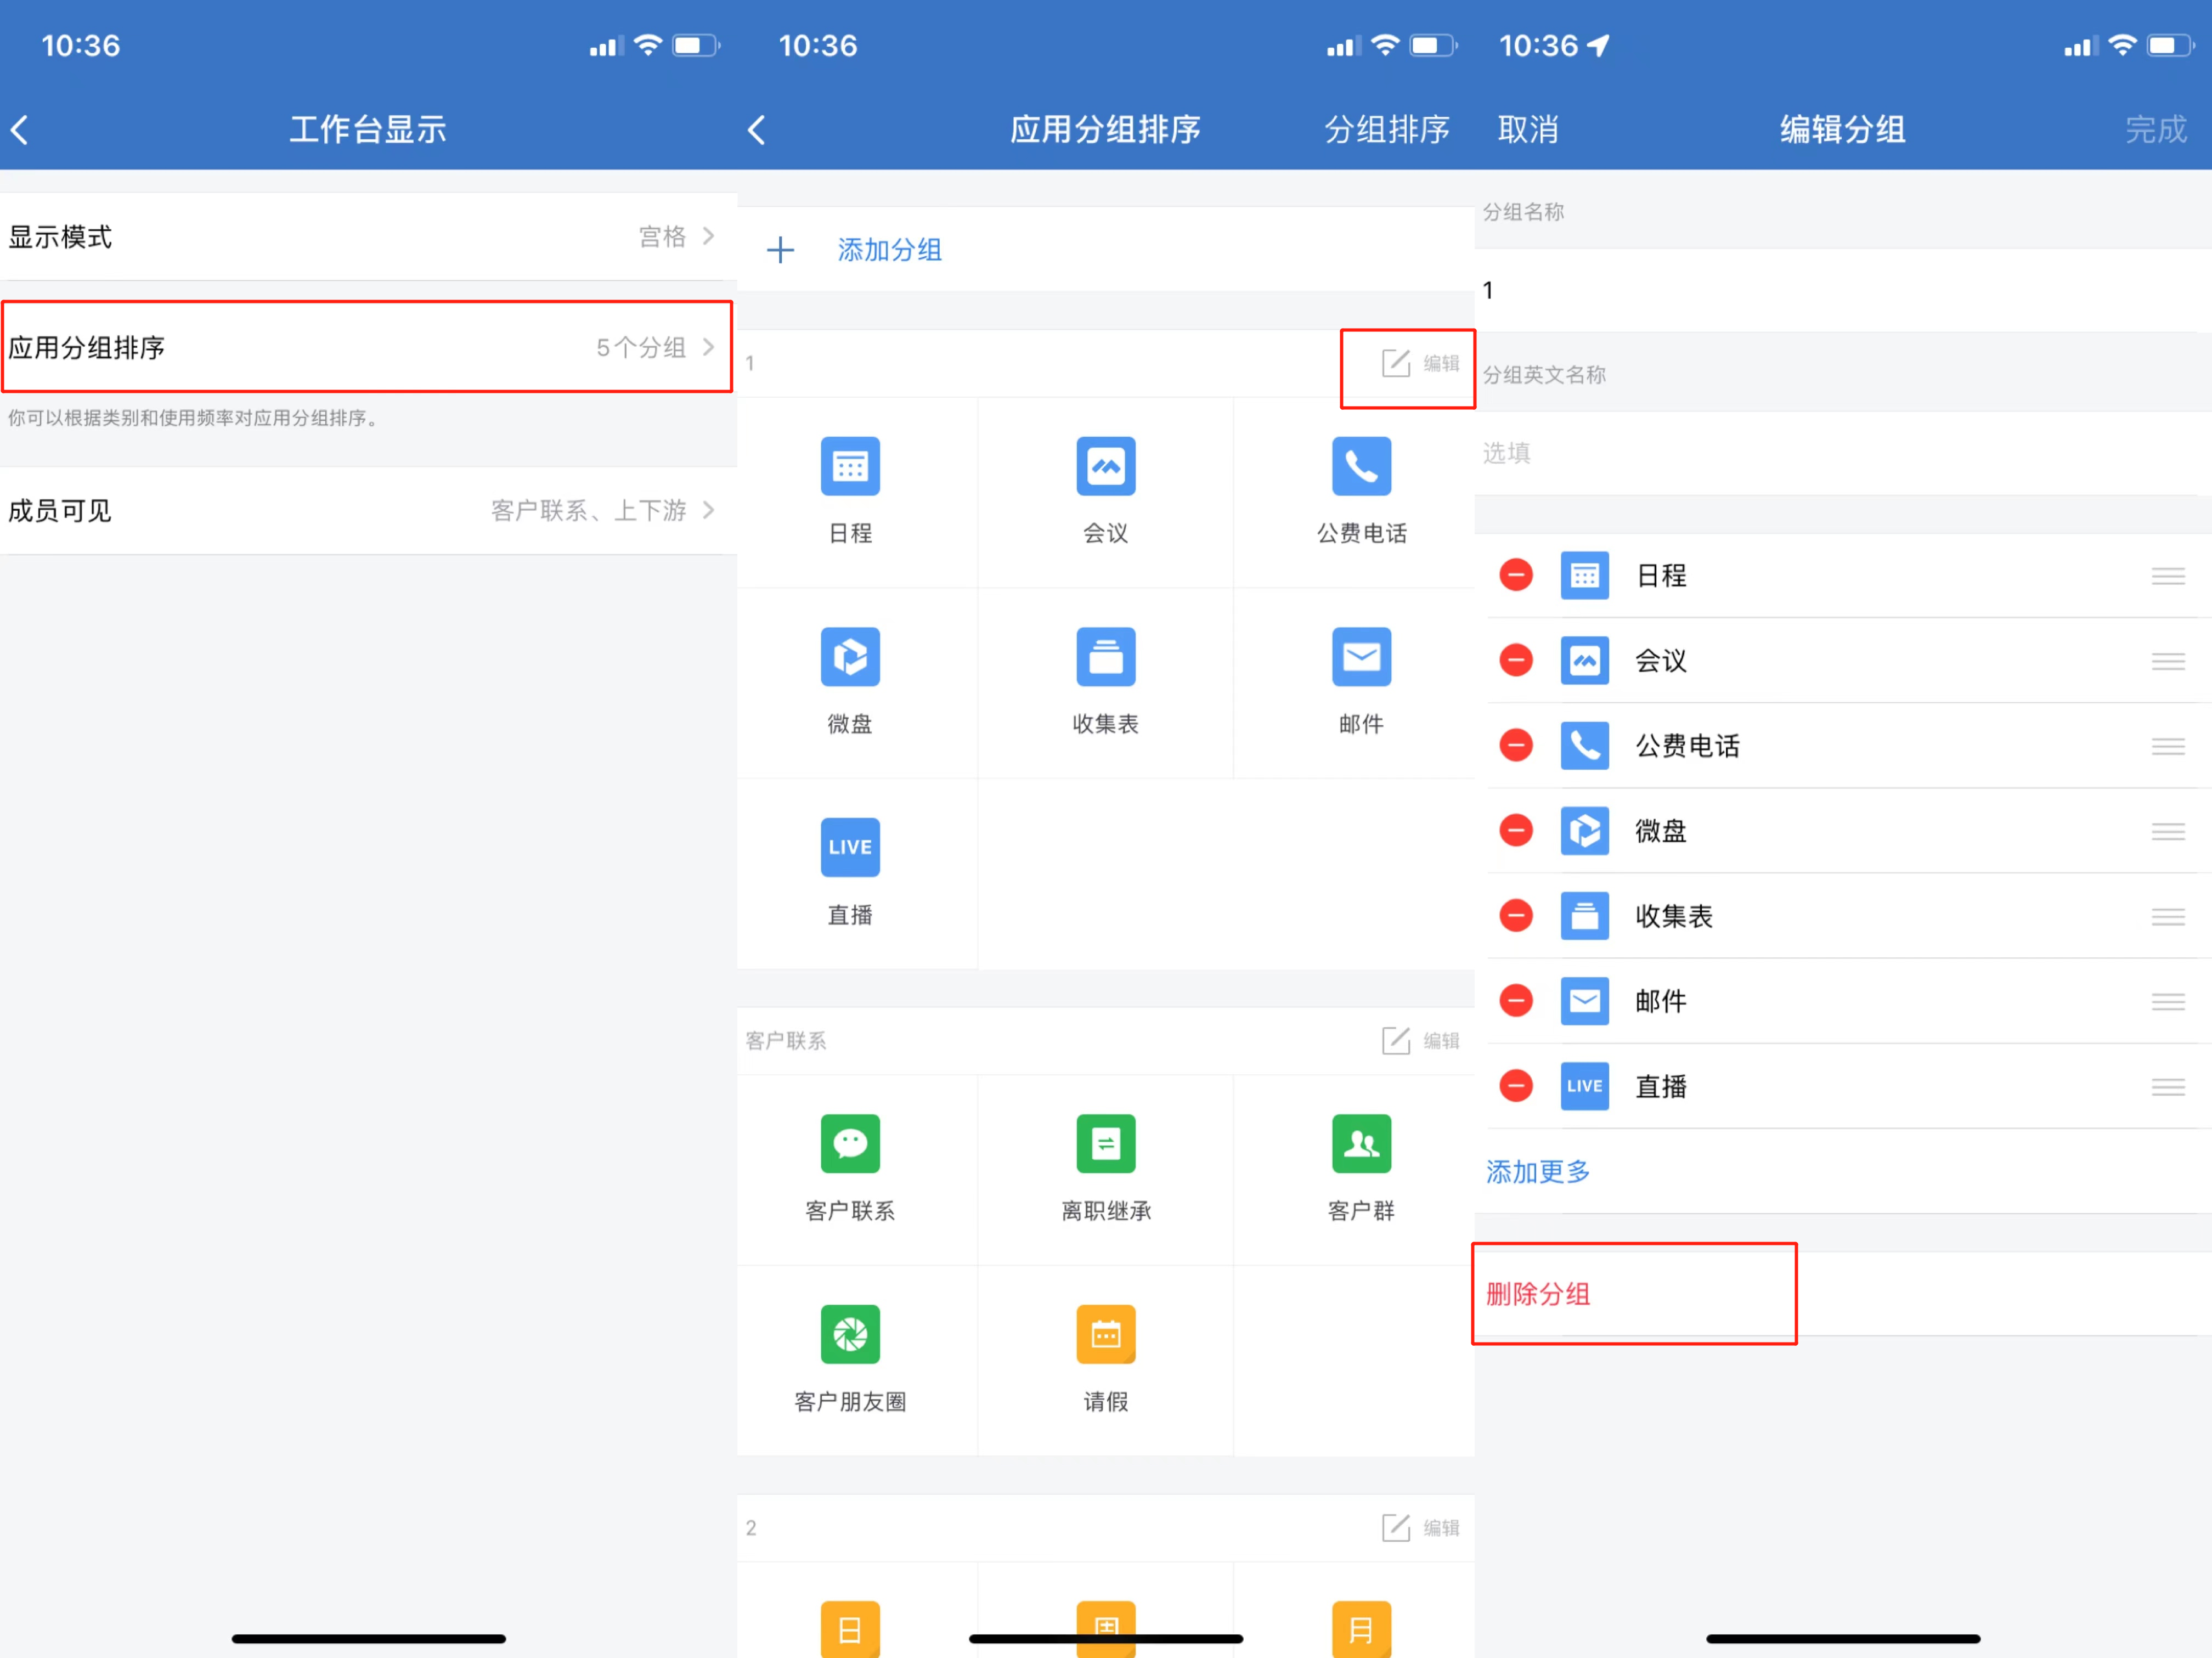Tap the 客户朋友圈 shutter icon

[850, 1334]
